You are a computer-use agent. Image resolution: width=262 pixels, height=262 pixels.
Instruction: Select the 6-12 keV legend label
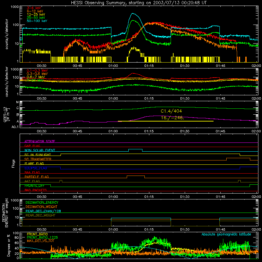[x=35, y=11]
